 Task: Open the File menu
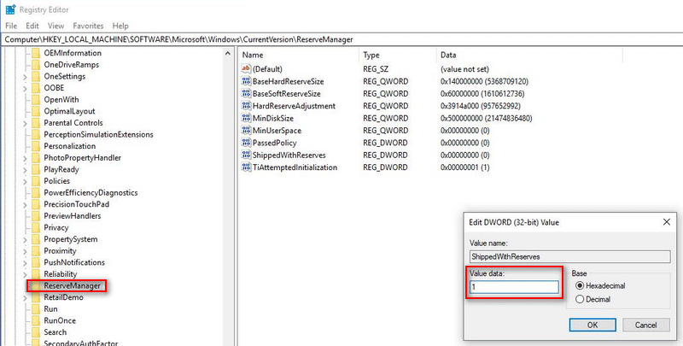[11, 26]
